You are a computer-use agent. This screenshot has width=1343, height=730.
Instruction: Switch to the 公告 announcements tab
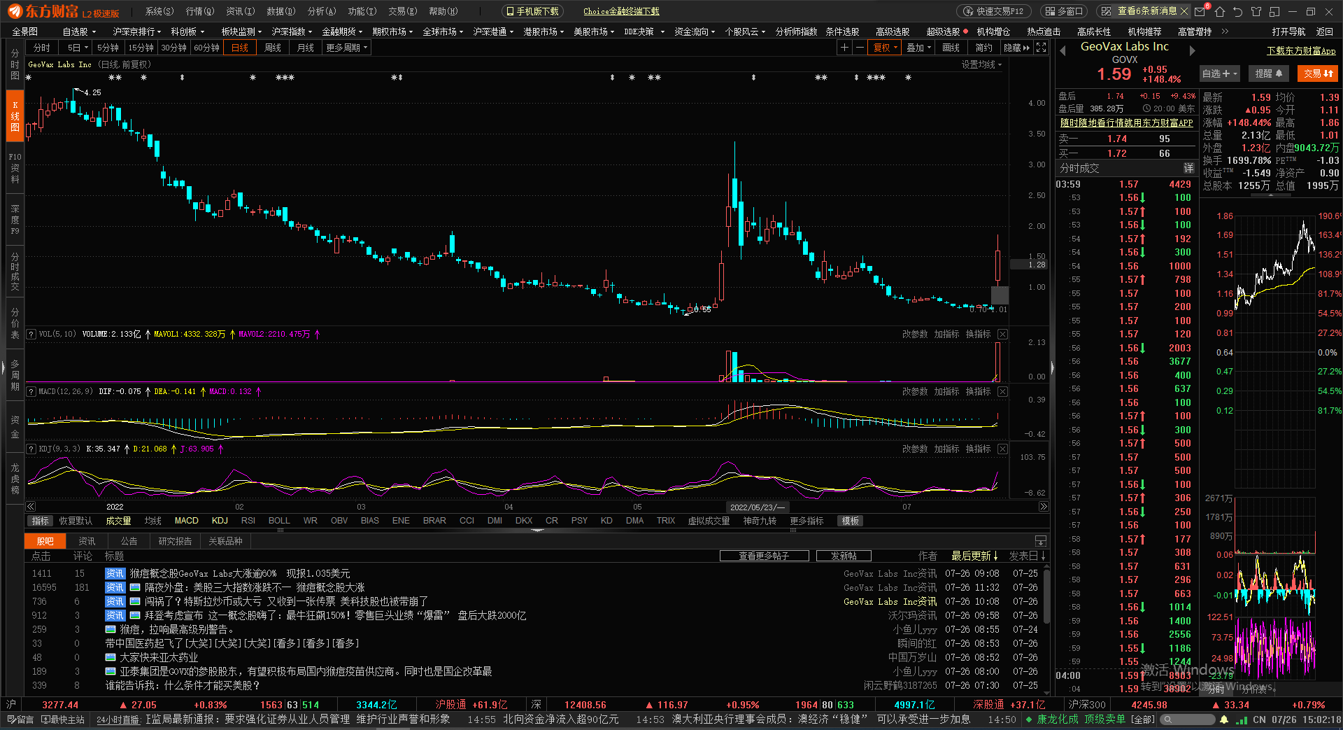pos(129,541)
